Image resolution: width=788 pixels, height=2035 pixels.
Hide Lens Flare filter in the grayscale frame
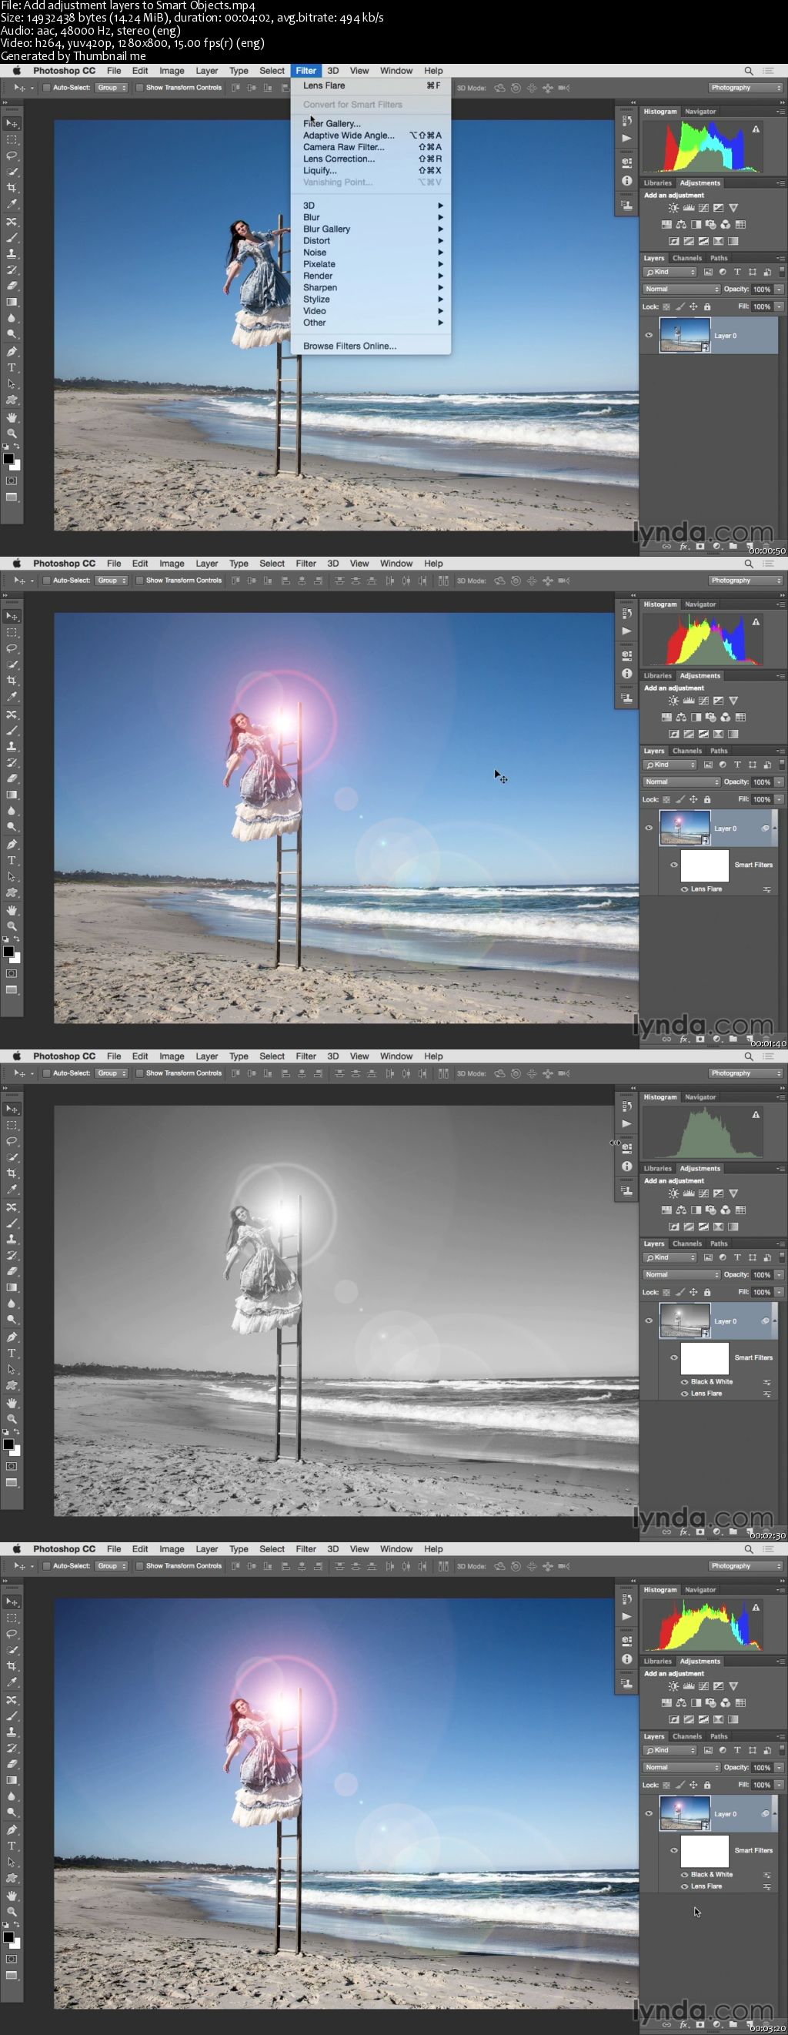(x=685, y=1394)
